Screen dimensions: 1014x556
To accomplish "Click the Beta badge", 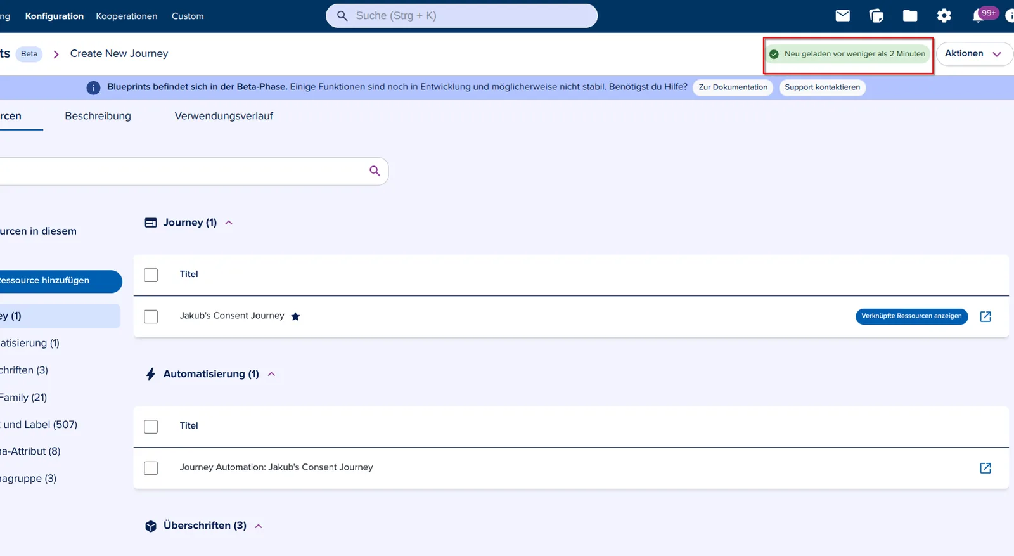I will point(29,54).
